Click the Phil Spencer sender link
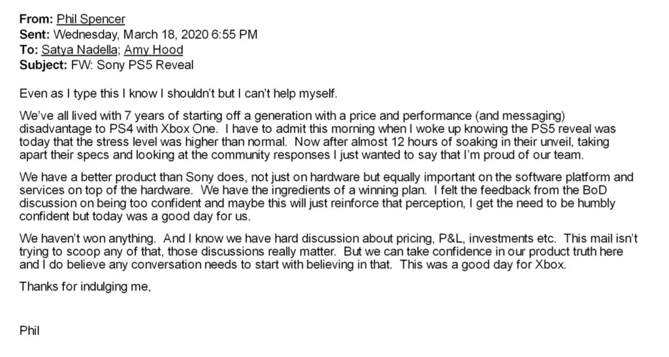 pyautogui.click(x=91, y=20)
